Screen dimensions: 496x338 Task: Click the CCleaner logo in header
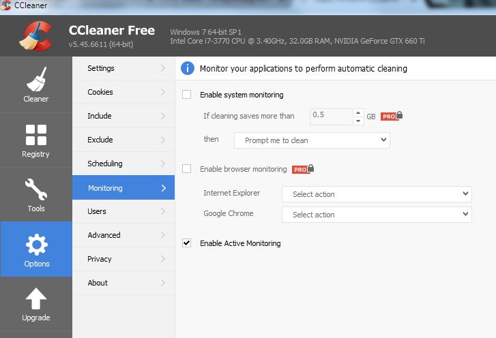click(35, 36)
